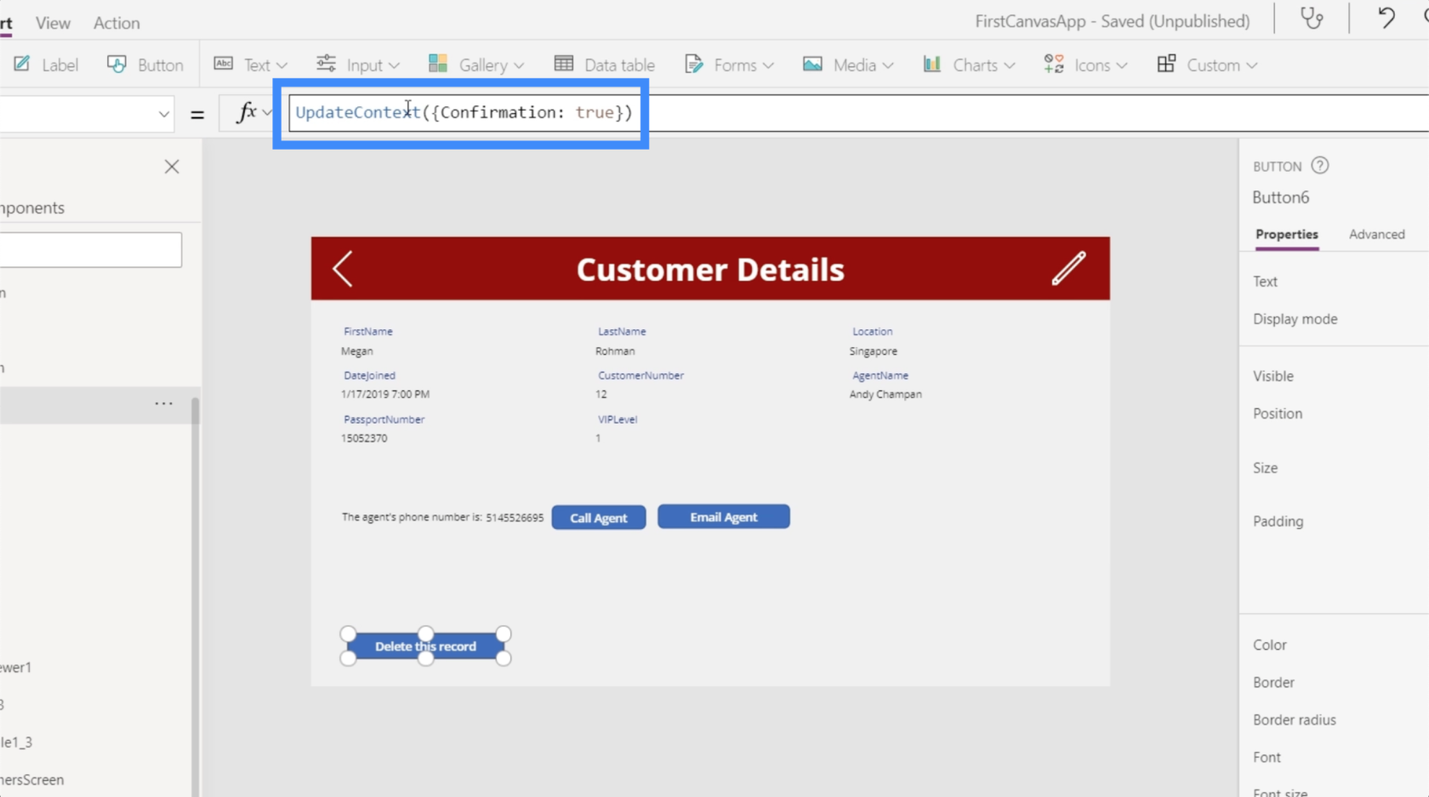Click the Display mode property

[1295, 319]
